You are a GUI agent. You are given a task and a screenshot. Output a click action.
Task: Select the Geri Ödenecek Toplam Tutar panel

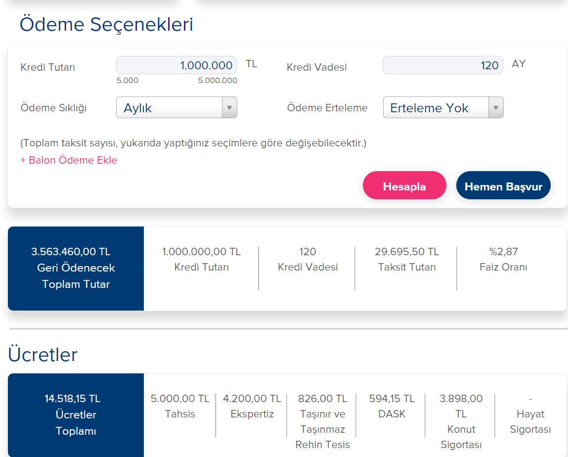[x=76, y=268]
